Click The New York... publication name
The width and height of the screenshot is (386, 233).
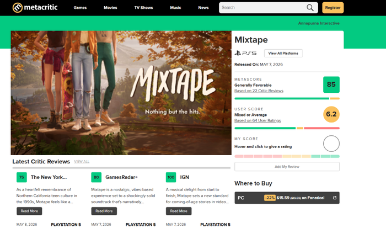coord(49,177)
